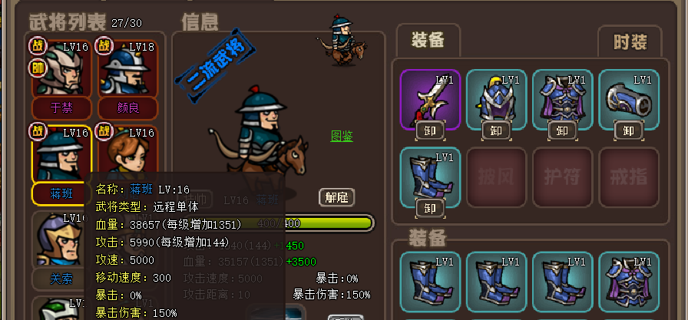
Task: Pick the purple armor in inventory
Action: tap(629, 282)
